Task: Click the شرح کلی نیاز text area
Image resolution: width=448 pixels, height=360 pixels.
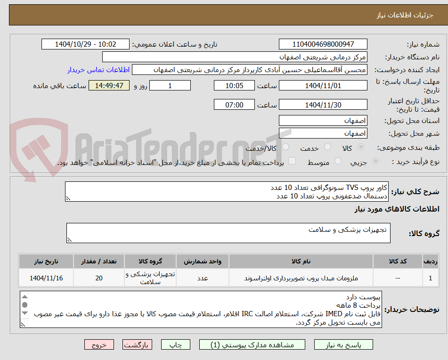Action: click(227, 192)
